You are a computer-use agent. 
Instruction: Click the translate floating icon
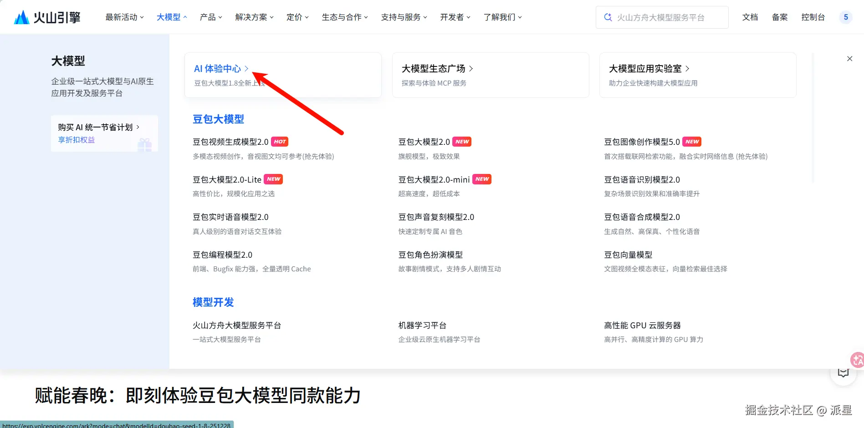coord(857,360)
